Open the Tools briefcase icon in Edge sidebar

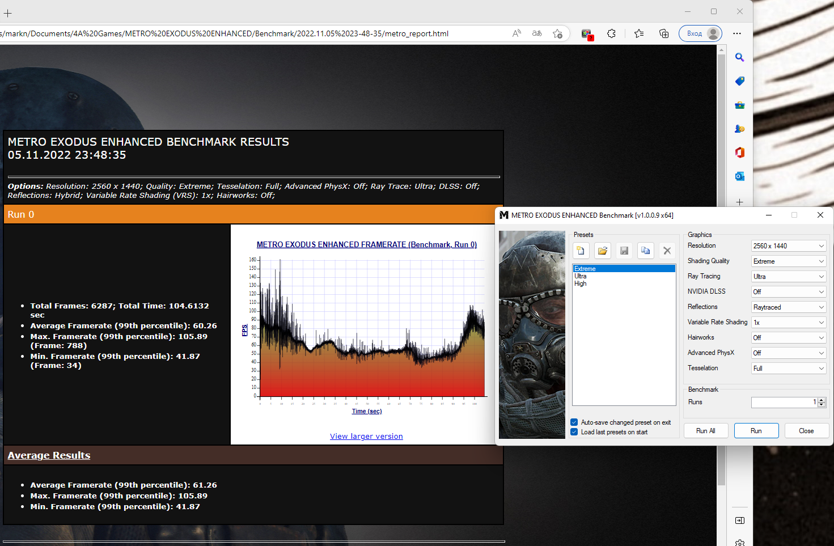click(x=740, y=105)
